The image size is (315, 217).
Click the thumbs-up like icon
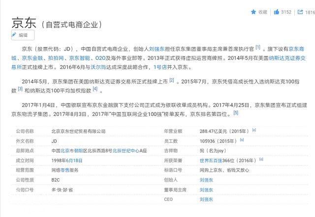point(277,12)
